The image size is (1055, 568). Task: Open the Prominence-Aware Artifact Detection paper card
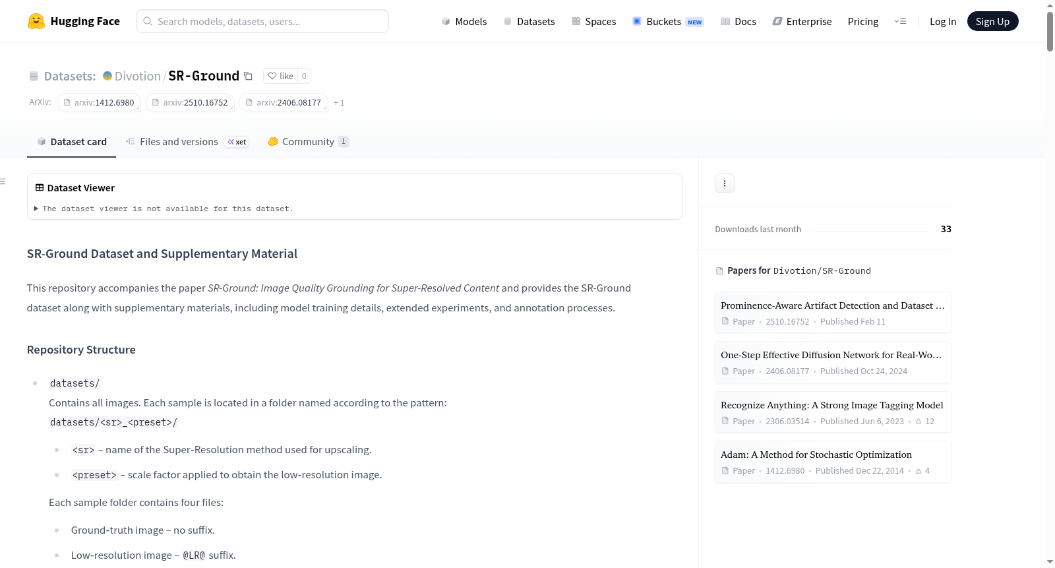[833, 313]
